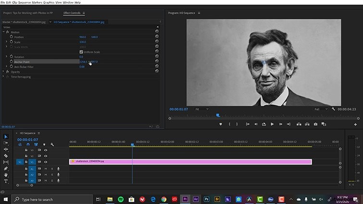Select the Hand tool
363x204 pixels.
tap(6, 175)
